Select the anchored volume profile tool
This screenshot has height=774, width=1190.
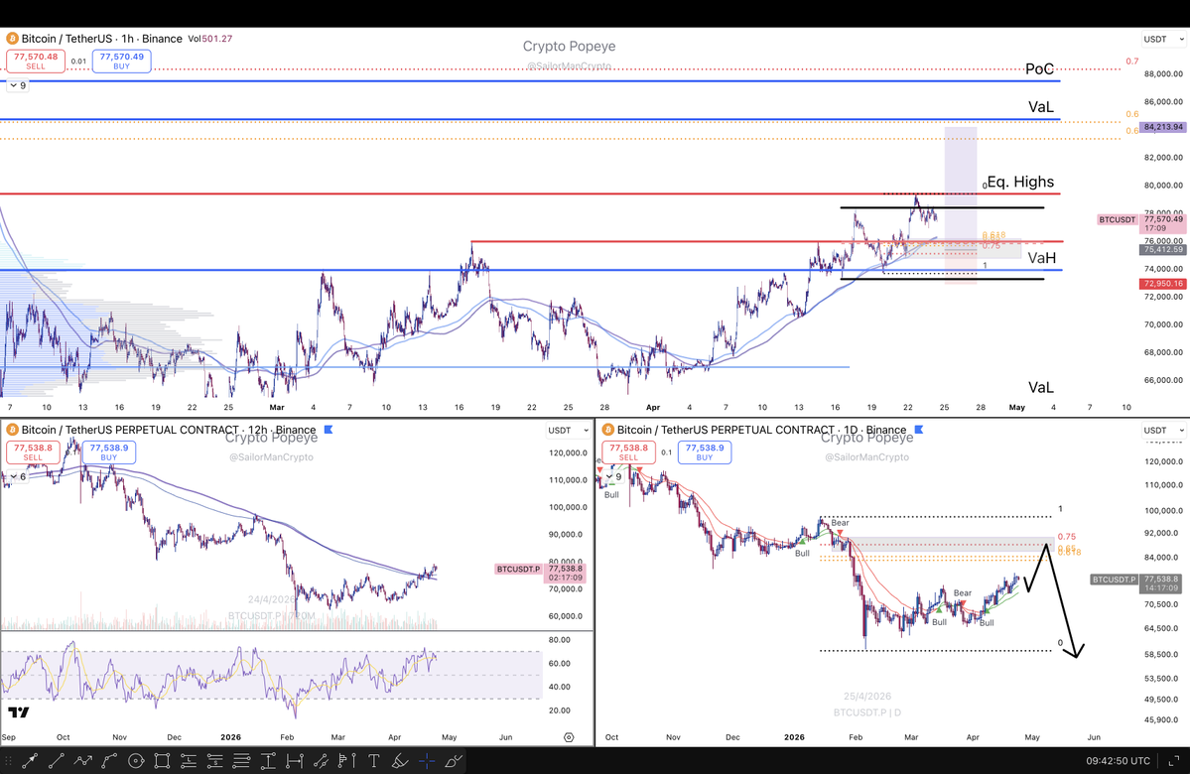346,760
